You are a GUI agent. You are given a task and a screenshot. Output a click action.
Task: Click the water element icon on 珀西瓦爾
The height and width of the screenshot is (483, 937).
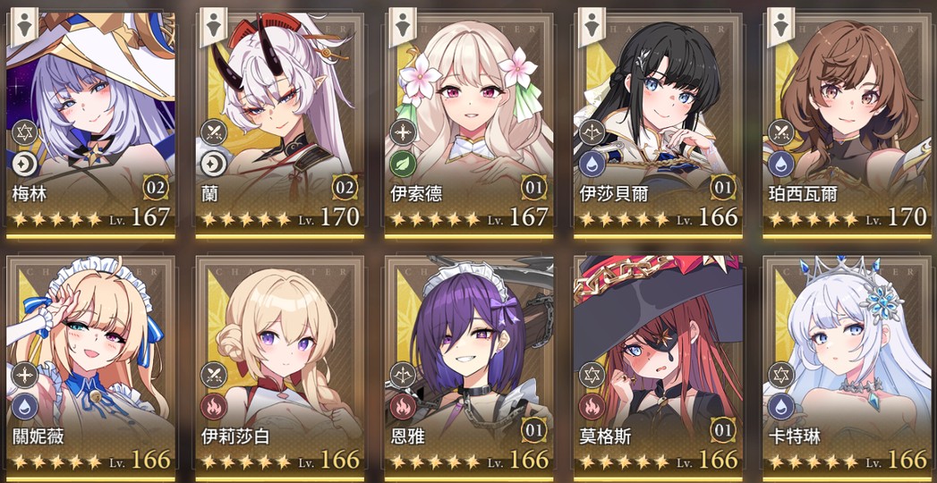[780, 163]
